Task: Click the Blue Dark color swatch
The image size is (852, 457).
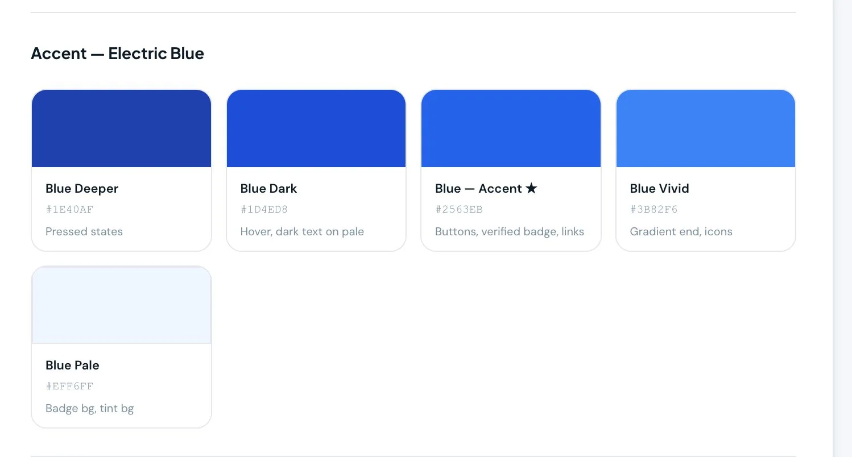Action: 316,128
